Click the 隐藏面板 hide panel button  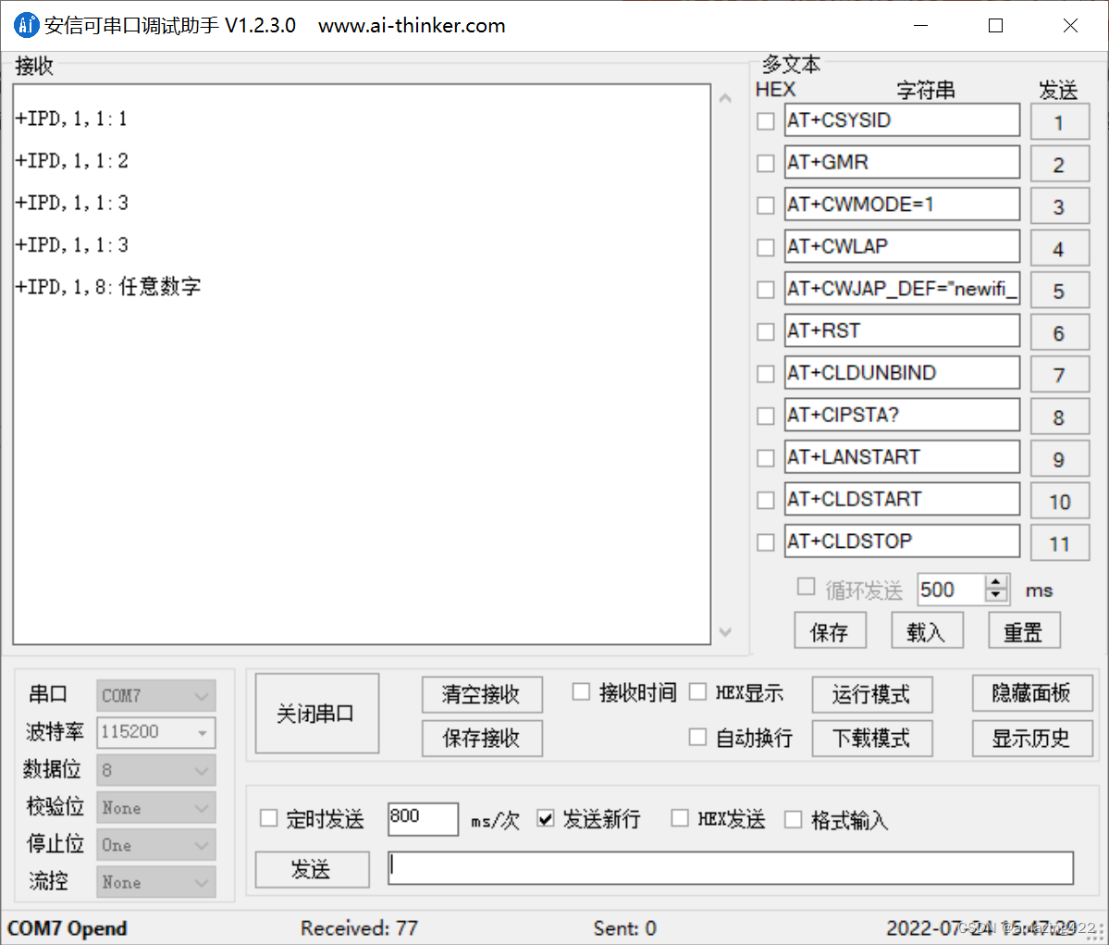1032,693
